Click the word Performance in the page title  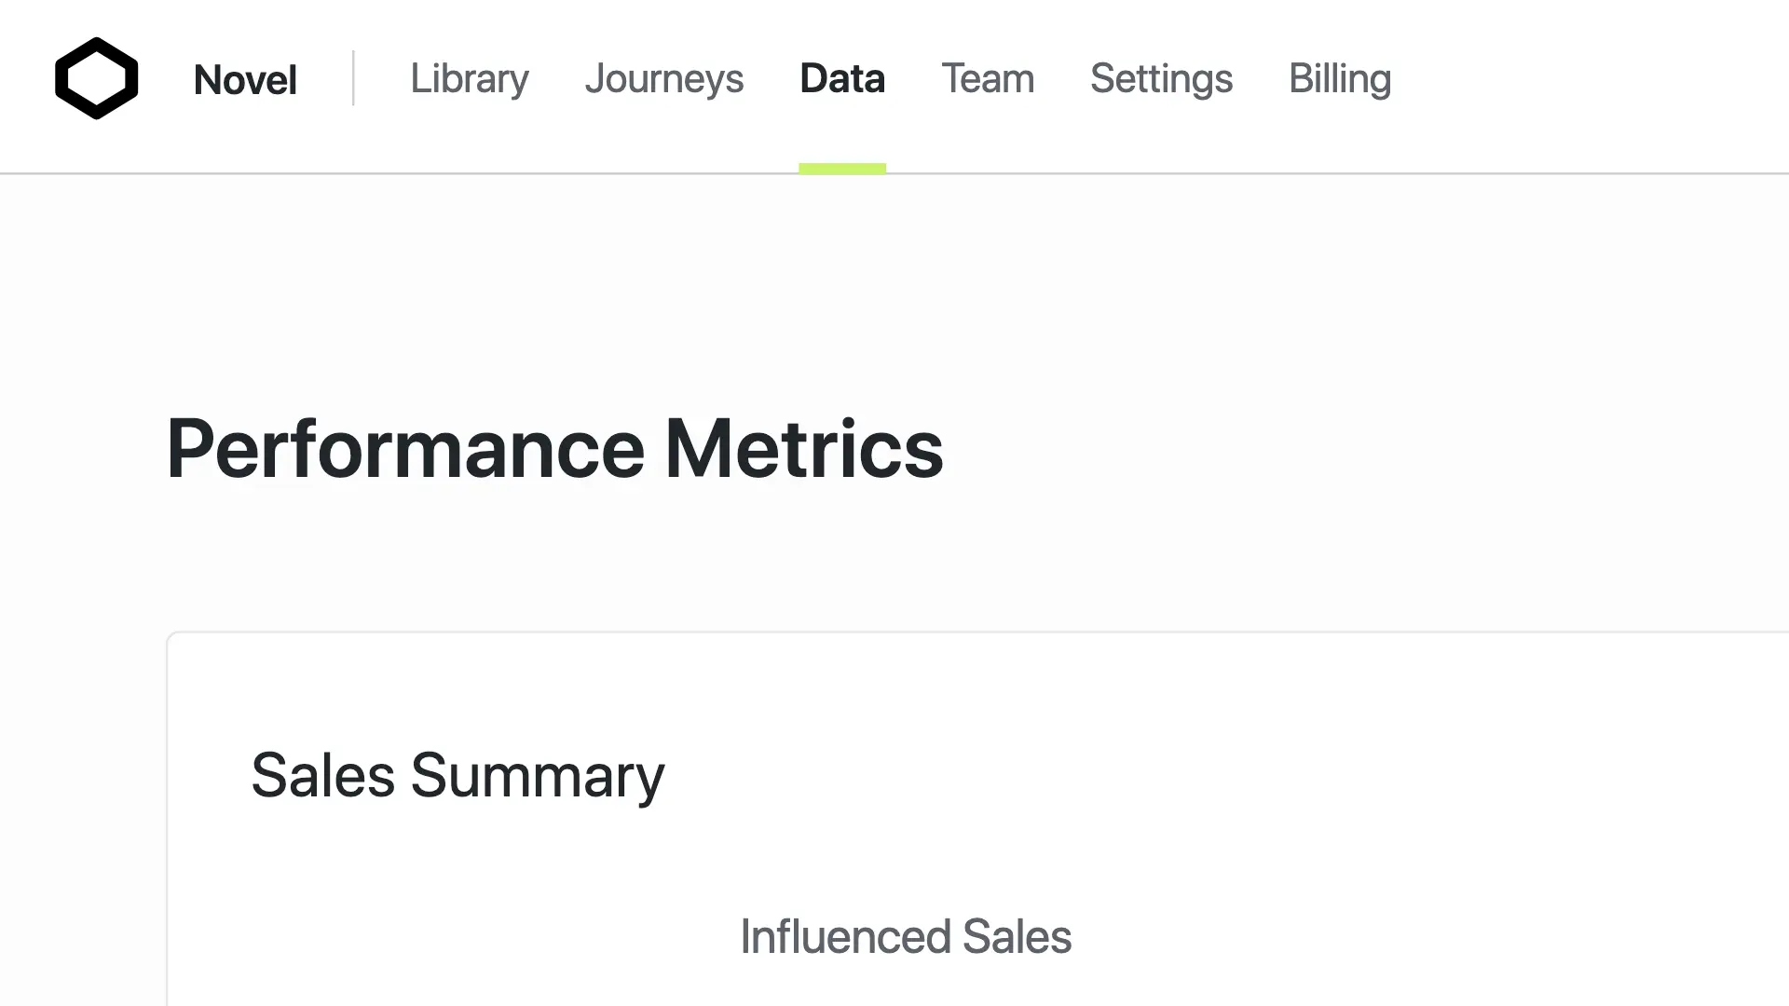coord(405,449)
